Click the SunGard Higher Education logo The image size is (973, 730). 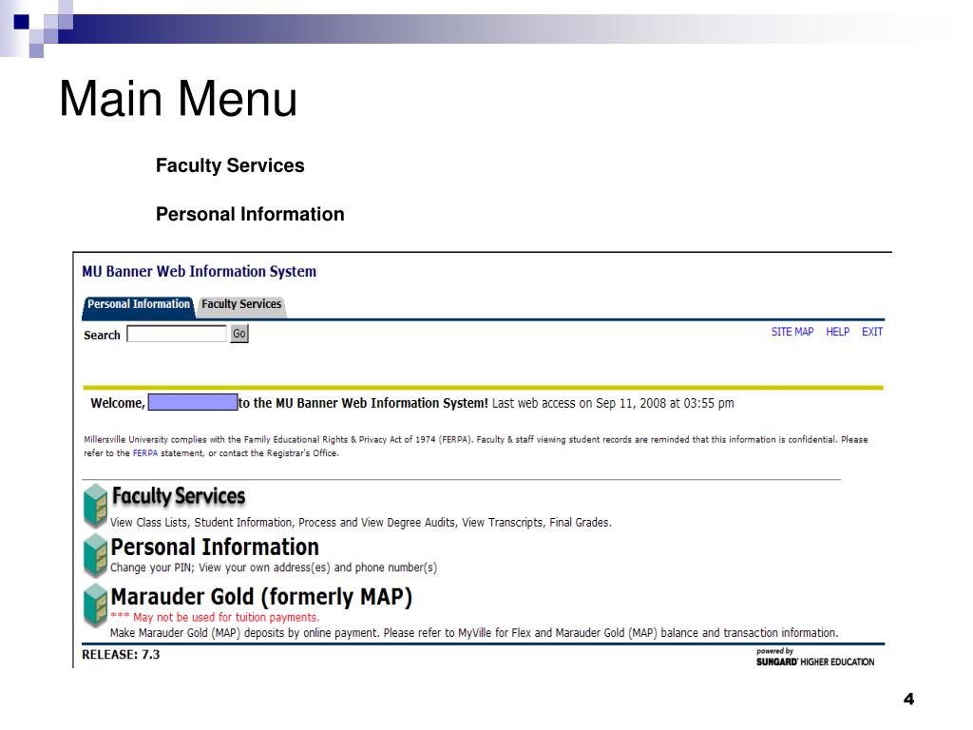(814, 658)
